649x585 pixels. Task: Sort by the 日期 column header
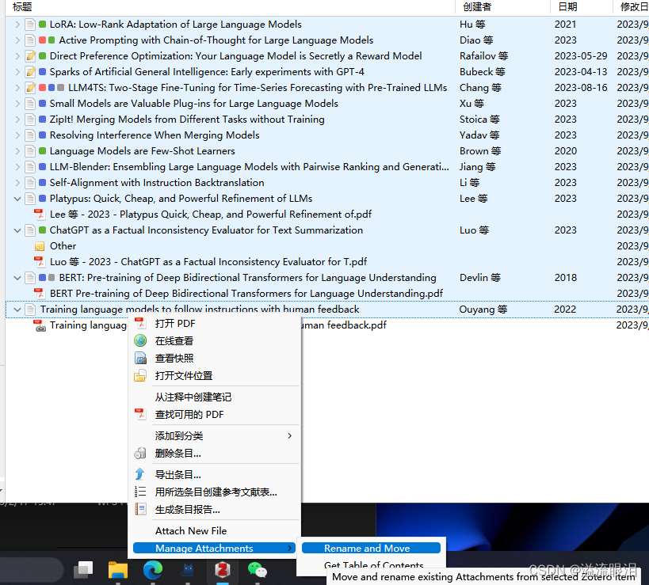pos(581,7)
